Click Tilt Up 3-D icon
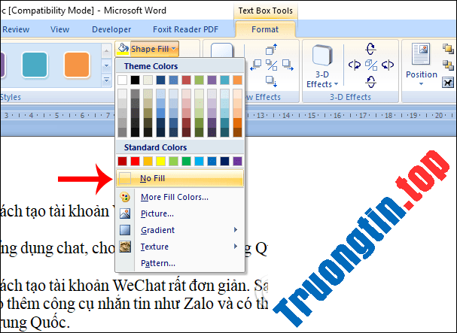 tap(370, 49)
